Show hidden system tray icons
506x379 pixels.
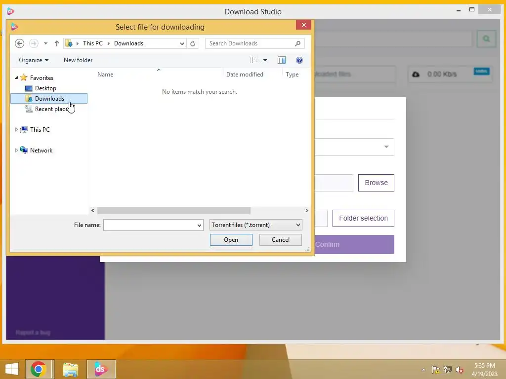[x=423, y=370]
